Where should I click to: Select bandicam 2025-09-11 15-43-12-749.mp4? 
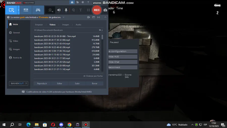(x=67, y=54)
